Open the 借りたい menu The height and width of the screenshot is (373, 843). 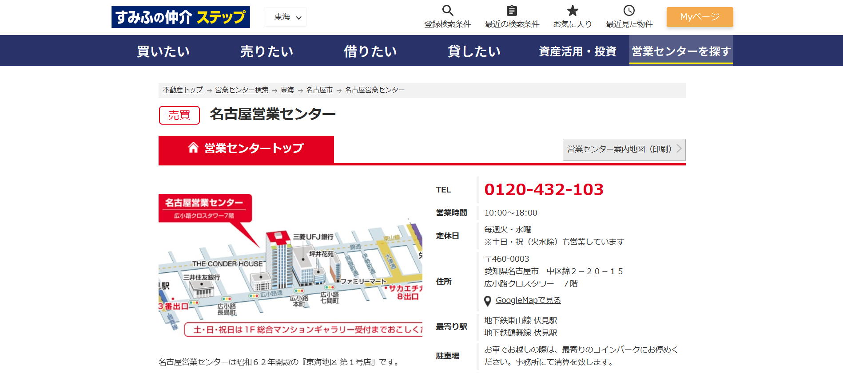[x=370, y=51]
